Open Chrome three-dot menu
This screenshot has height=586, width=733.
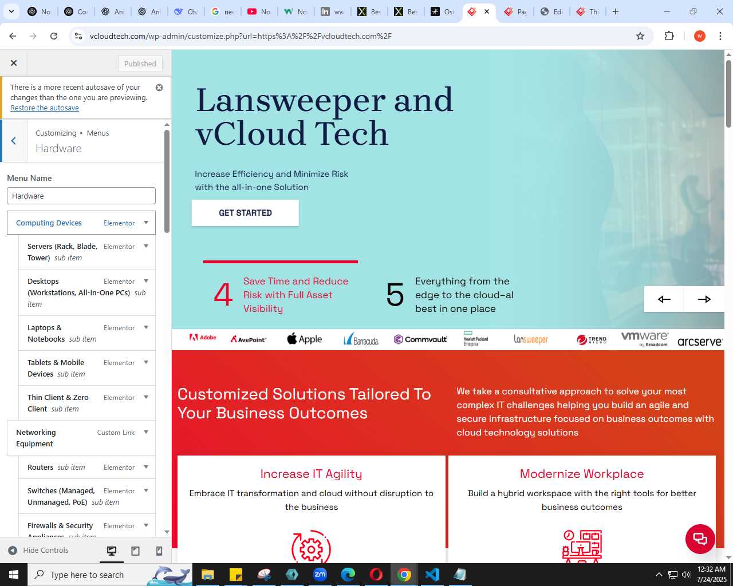720,36
